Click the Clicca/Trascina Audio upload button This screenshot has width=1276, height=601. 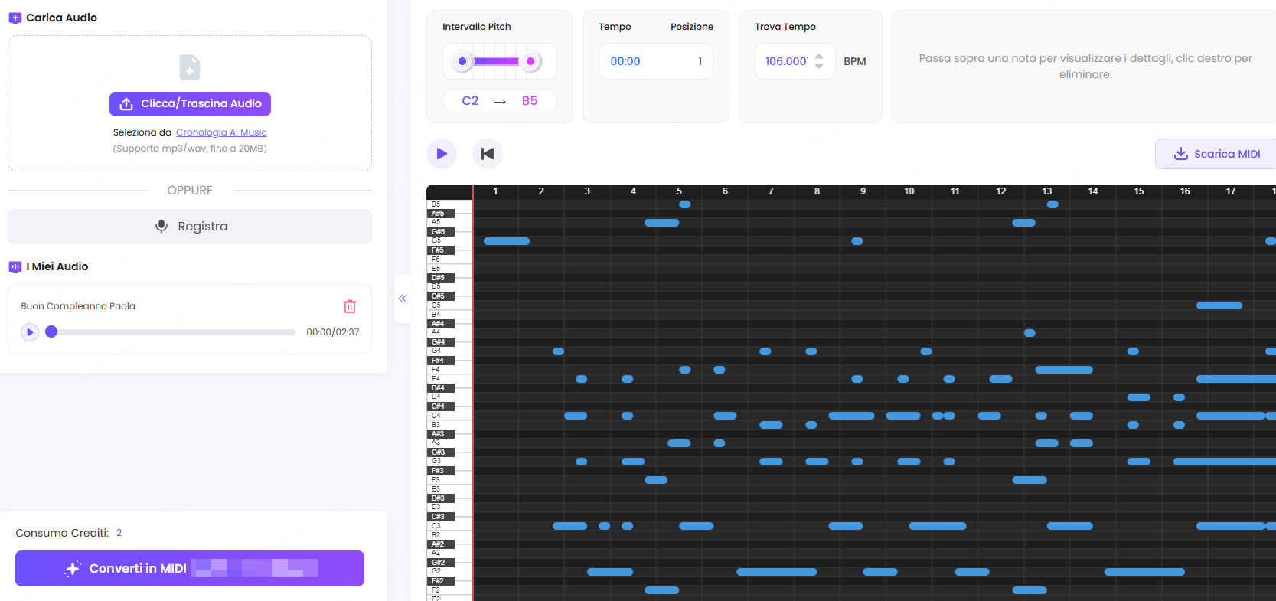click(x=190, y=103)
